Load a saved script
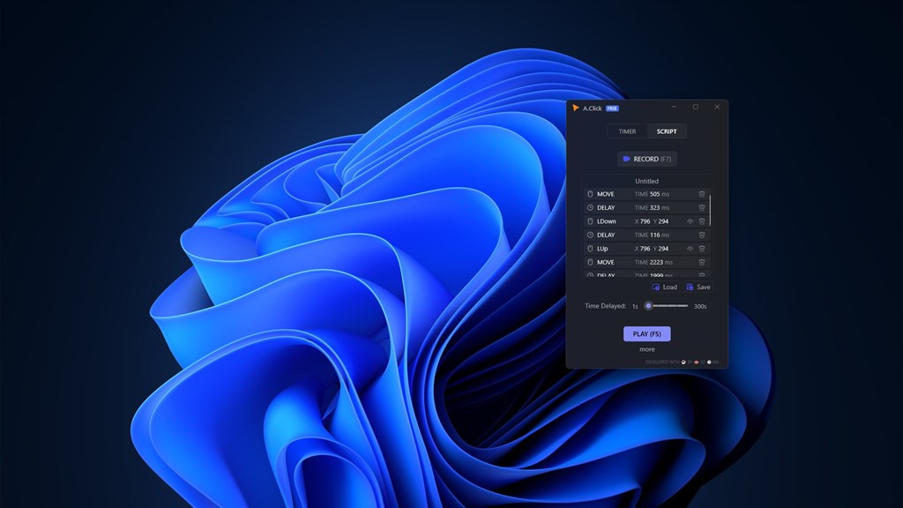 pyautogui.click(x=665, y=287)
